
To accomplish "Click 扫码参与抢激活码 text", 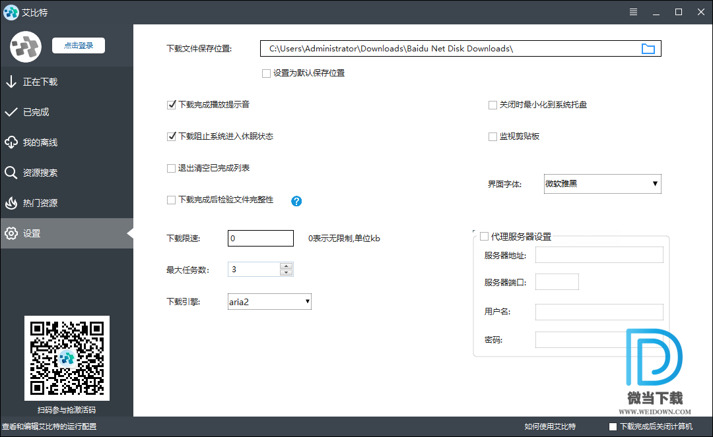I will tap(67, 410).
